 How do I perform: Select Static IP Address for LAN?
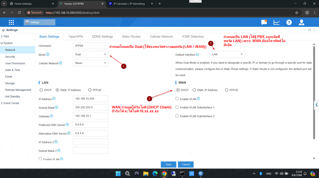57,90
